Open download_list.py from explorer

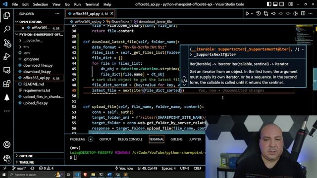pyautogui.click(x=37, y=72)
